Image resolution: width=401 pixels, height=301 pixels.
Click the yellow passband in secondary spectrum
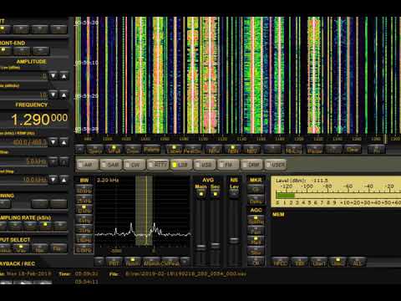(x=144, y=211)
